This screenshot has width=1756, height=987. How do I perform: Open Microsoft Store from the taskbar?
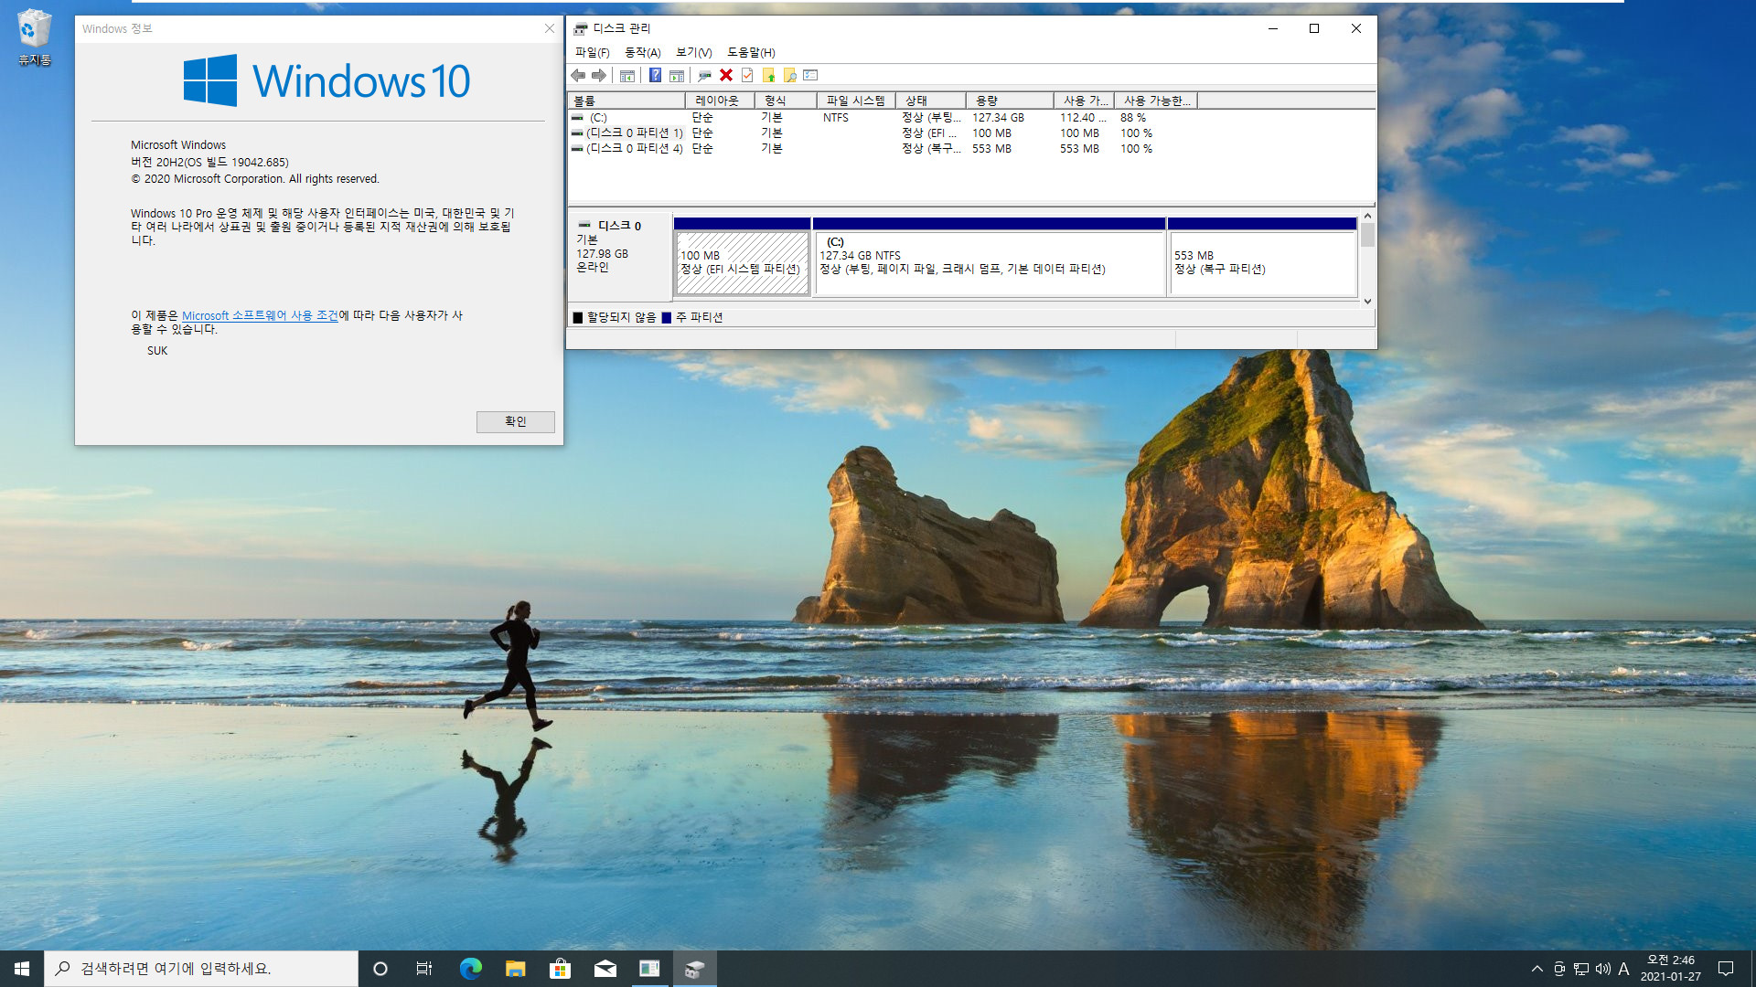[x=560, y=969]
